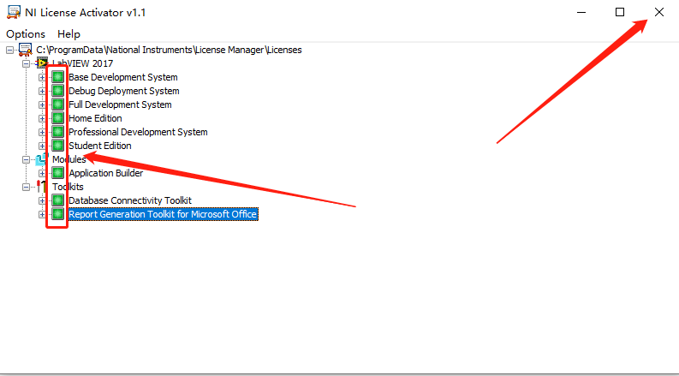This screenshot has width=679, height=376.
Task: Click green status icon for Report Generation Toolkit
Action: pyautogui.click(x=57, y=214)
